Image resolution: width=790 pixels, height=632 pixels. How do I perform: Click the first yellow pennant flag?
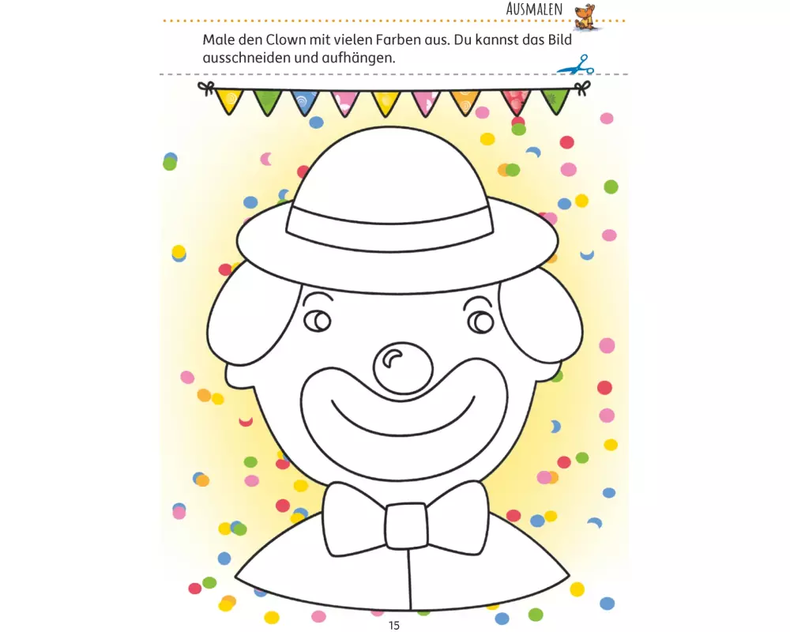click(x=229, y=101)
